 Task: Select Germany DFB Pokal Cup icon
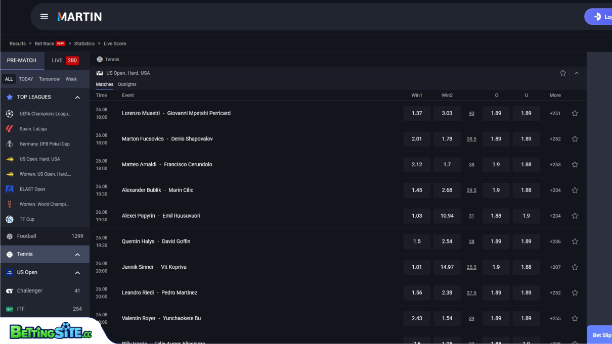tap(10, 144)
